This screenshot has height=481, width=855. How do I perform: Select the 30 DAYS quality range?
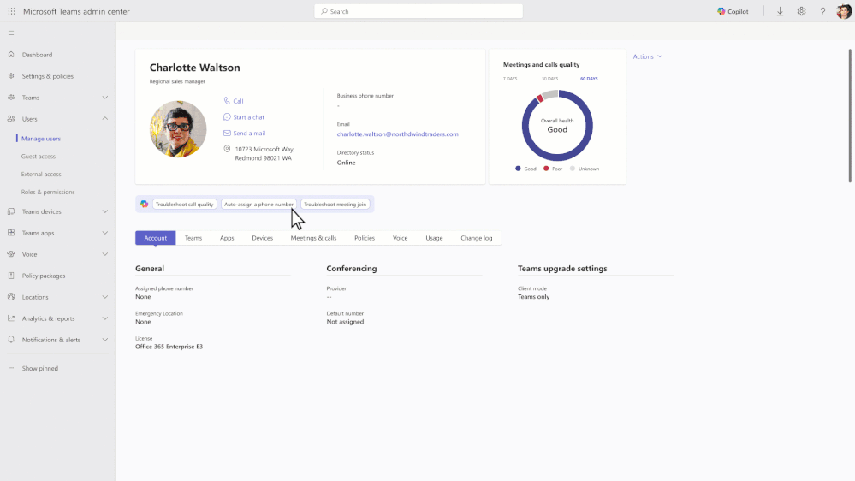tap(549, 79)
